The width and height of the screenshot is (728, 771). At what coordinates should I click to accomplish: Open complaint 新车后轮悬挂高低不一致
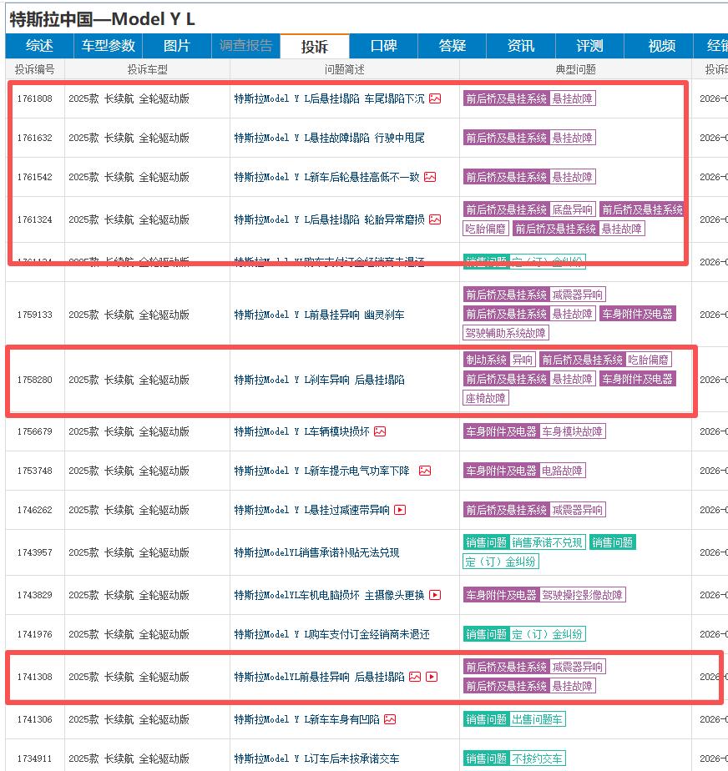[x=326, y=177]
